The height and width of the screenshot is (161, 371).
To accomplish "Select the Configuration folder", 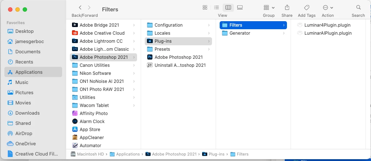I will tap(178, 25).
